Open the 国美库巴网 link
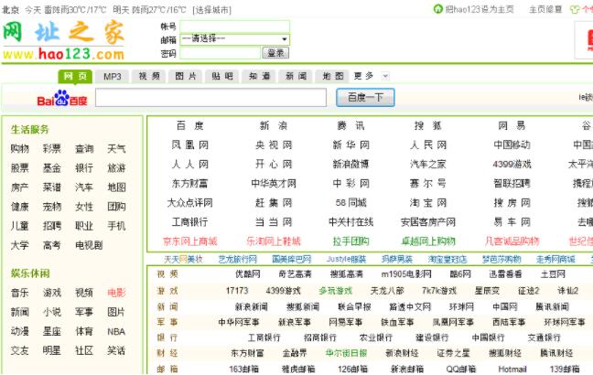 (292, 260)
